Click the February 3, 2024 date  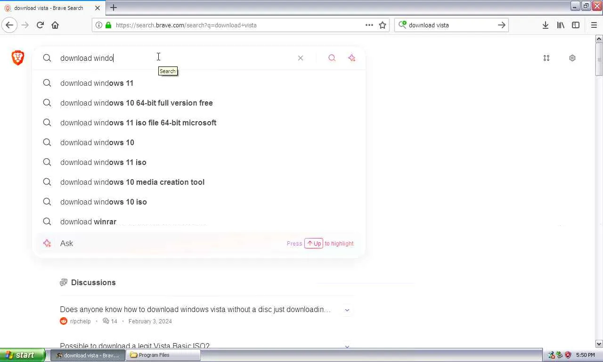(x=150, y=321)
